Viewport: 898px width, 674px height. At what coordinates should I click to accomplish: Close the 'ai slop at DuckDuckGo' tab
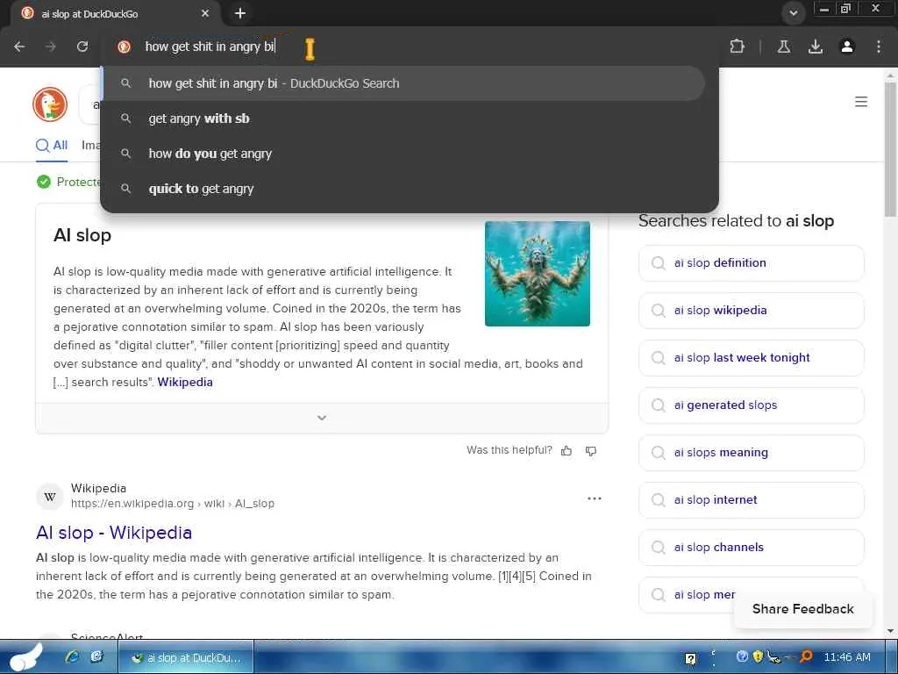click(205, 13)
